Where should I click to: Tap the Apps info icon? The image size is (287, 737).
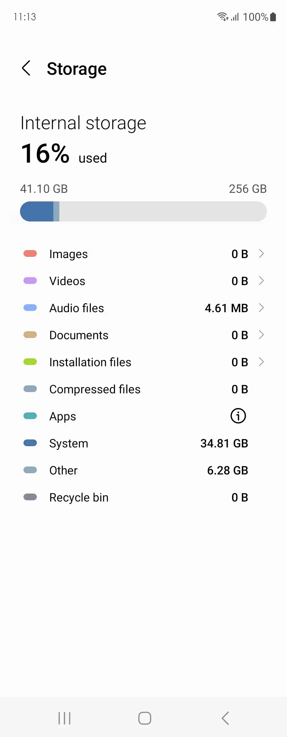pyautogui.click(x=238, y=416)
